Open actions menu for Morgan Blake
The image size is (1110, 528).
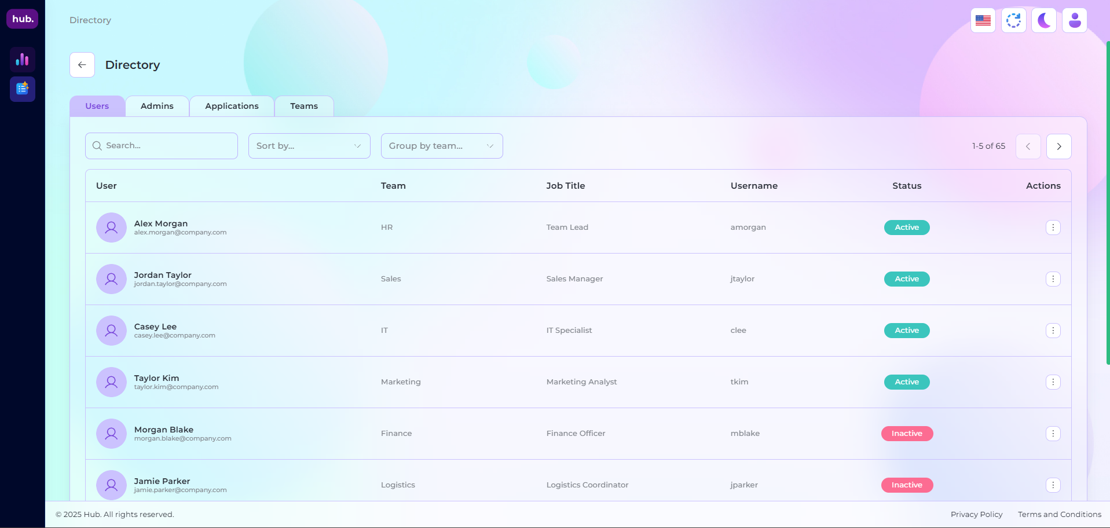[1053, 434]
